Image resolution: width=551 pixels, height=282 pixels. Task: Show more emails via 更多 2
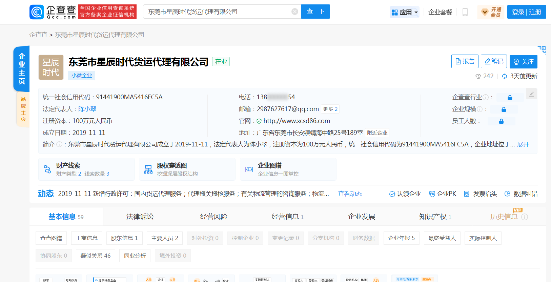coord(330,109)
